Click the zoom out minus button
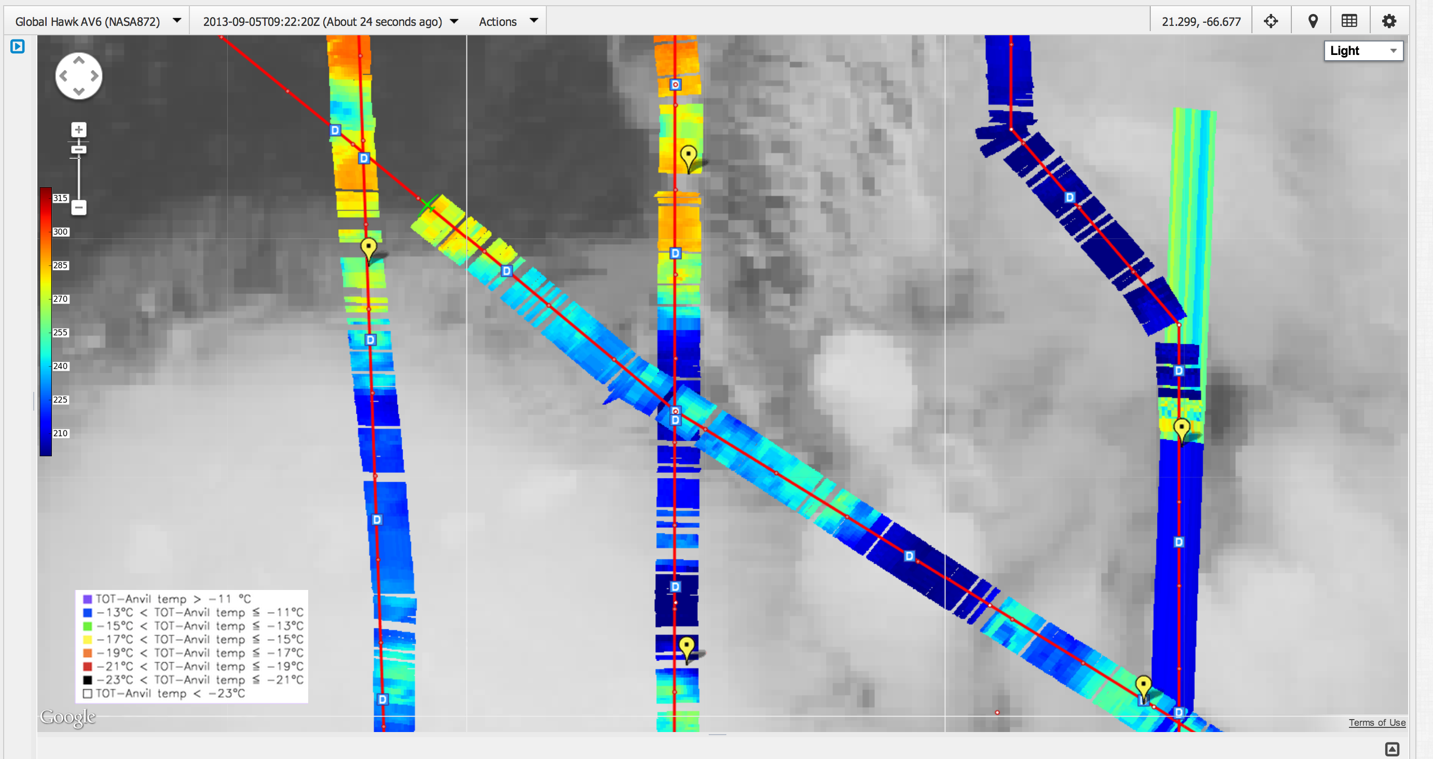 (x=79, y=207)
